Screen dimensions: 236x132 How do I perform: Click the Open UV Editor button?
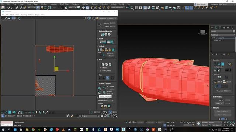pos(222,111)
